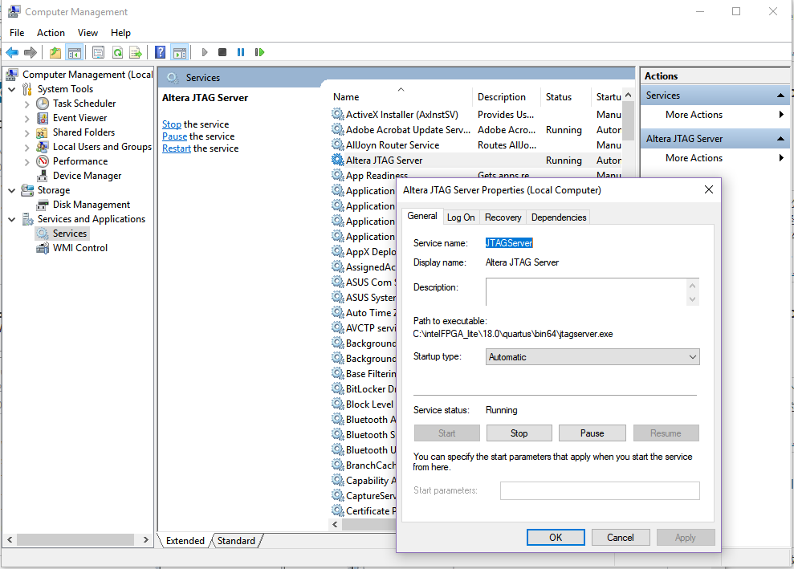The image size is (794, 569).
Task: Collapse the Services section in Actions pane
Action: [780, 96]
